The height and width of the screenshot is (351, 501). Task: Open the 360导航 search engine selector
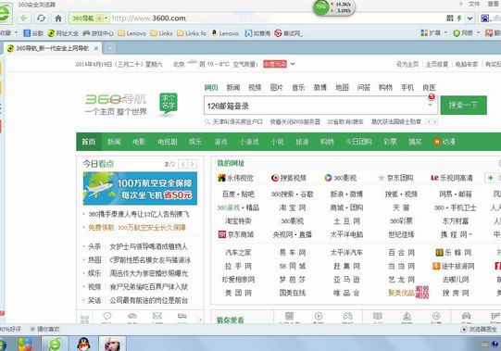(89, 19)
